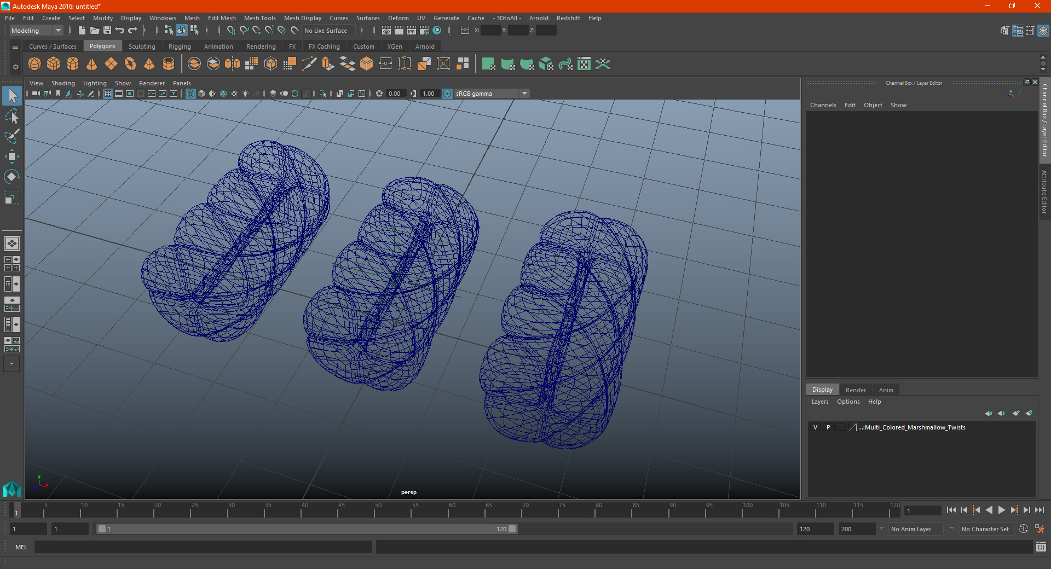
Task: Click the current frame input field
Action: pos(922,510)
